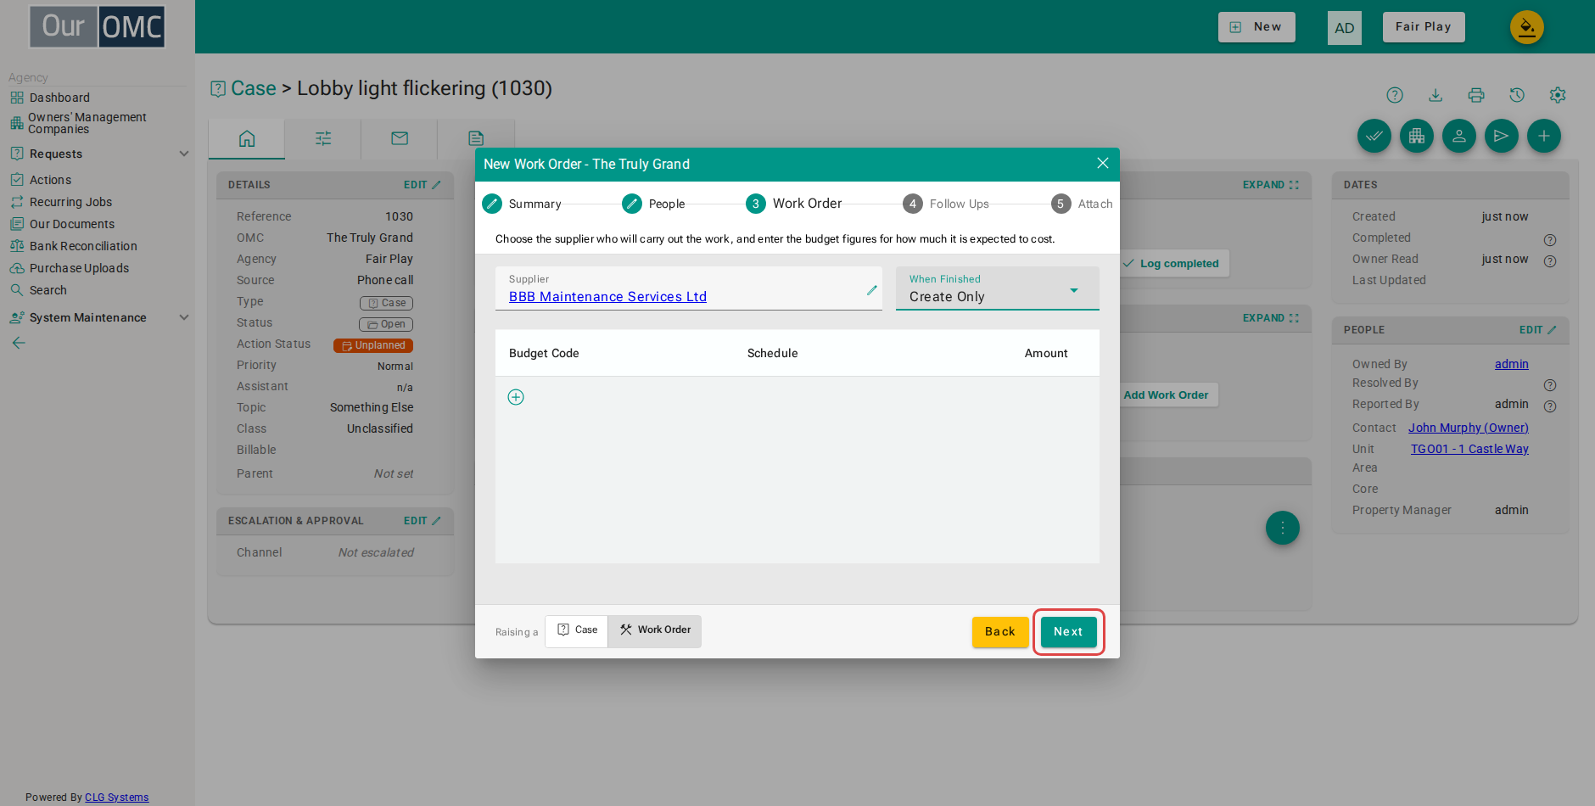Click the person round action button
This screenshot has height=806, width=1595.
[1459, 136]
